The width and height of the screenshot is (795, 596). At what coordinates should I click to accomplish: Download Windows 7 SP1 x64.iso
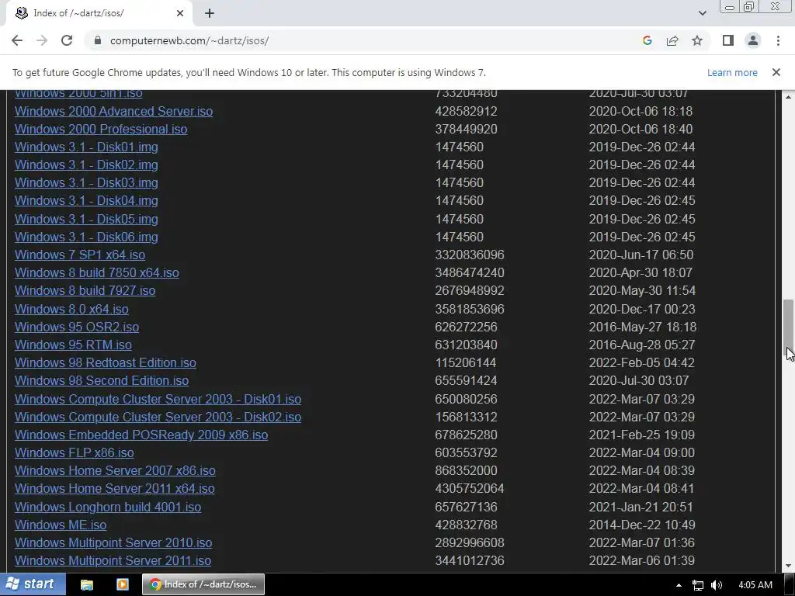[80, 255]
